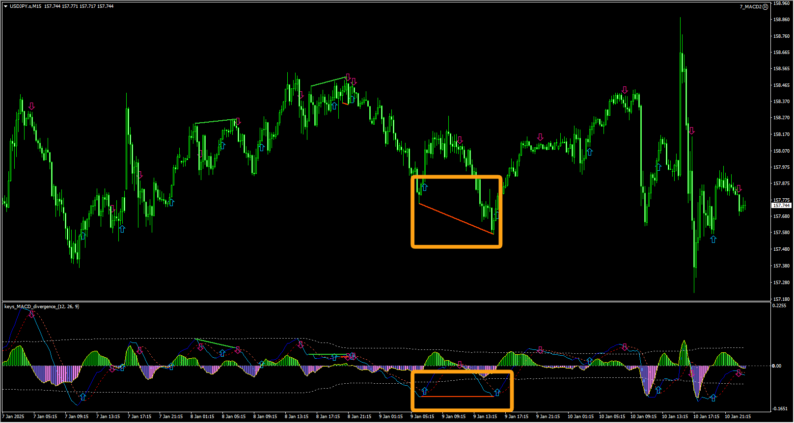The image size is (794, 423).
Task: Click the 158.070 price scale value
Action: 781,151
